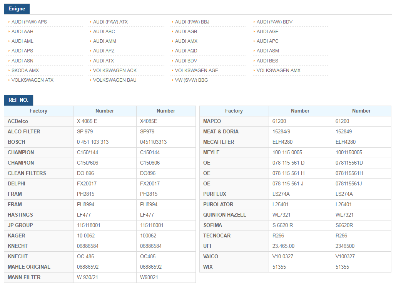Select the Enigne section tab
This screenshot has width=396, height=286.
pos(17,8)
